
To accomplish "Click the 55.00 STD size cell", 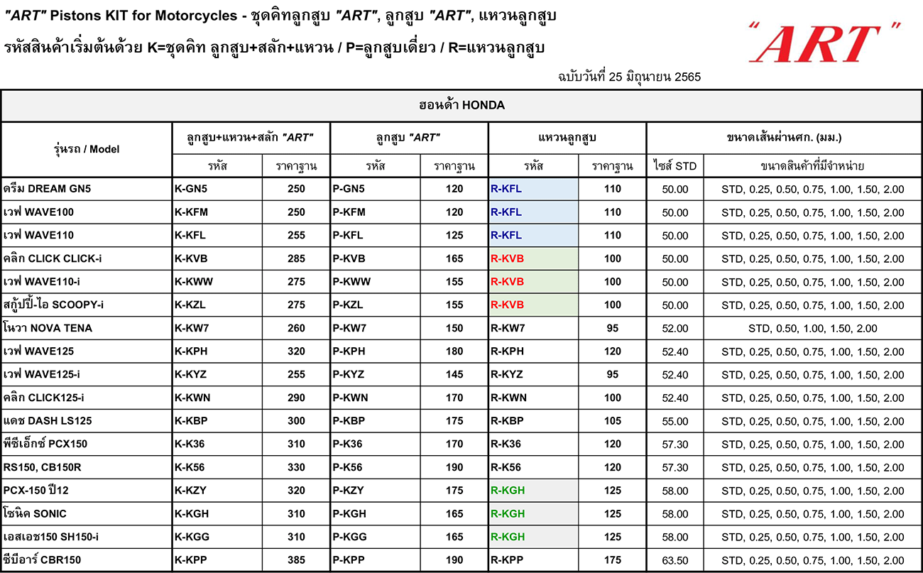I will (675, 421).
